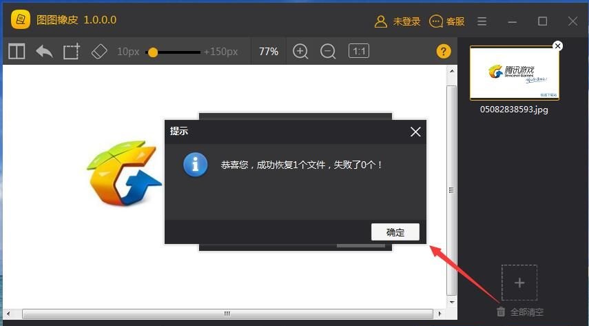589x326 pixels.
Task: Click the undo arrow icon
Action: click(x=44, y=52)
